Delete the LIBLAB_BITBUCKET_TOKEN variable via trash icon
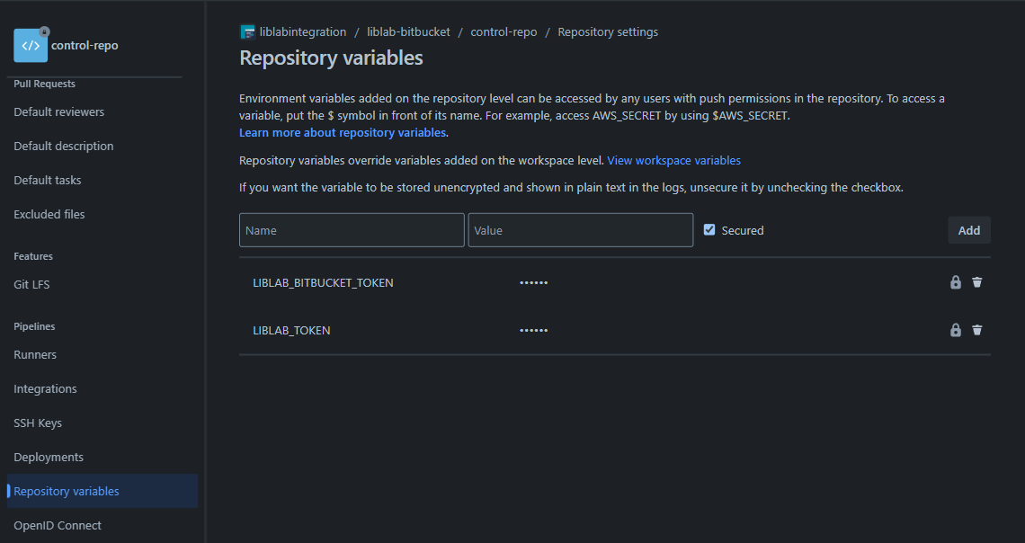Viewport: 1025px width, 543px height. (977, 281)
